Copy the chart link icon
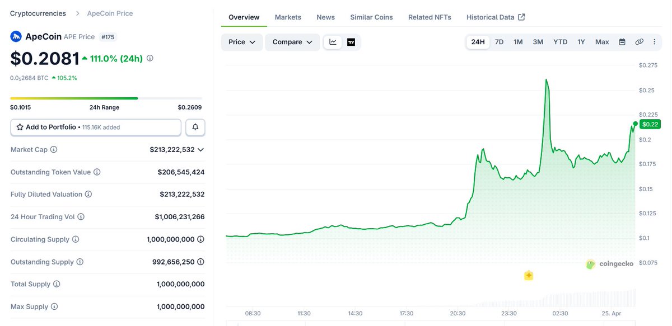This screenshot has width=672, height=326. coord(639,42)
